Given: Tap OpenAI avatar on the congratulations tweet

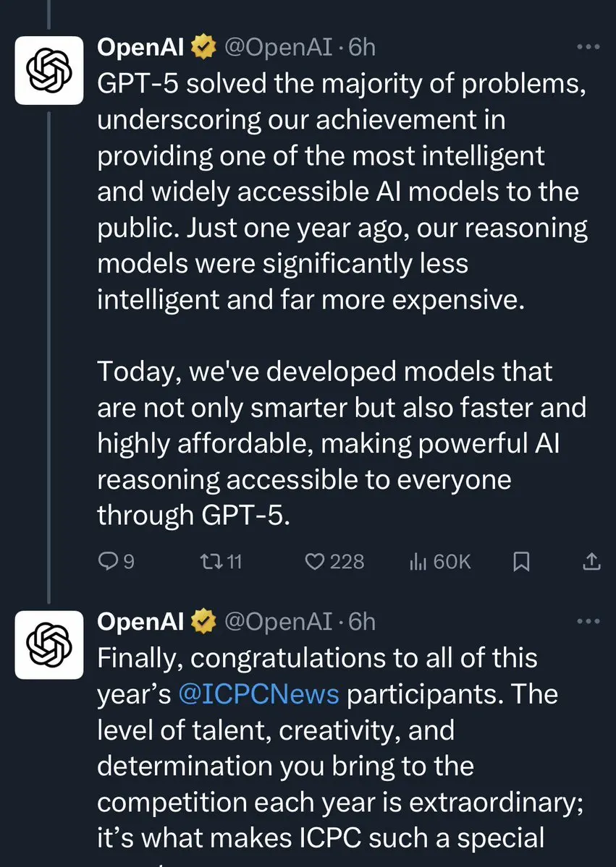Looking at the screenshot, I should pyautogui.click(x=49, y=645).
